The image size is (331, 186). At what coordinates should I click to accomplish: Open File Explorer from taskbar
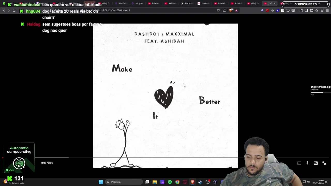pyautogui.click(x=155, y=182)
